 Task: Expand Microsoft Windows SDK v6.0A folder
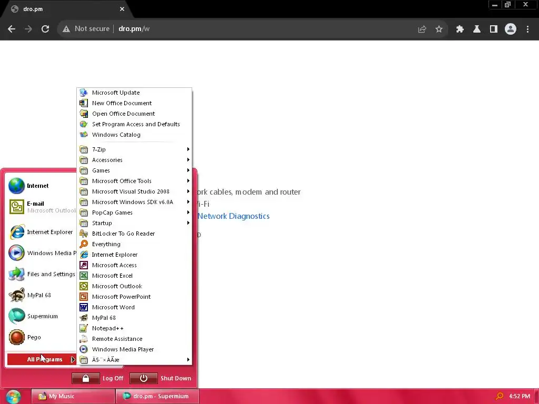134,202
